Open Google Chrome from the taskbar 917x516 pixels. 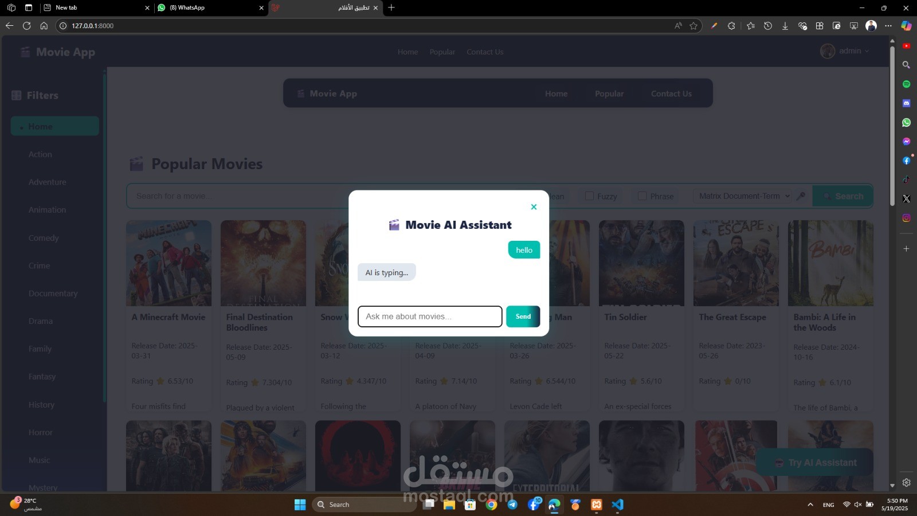(491, 505)
